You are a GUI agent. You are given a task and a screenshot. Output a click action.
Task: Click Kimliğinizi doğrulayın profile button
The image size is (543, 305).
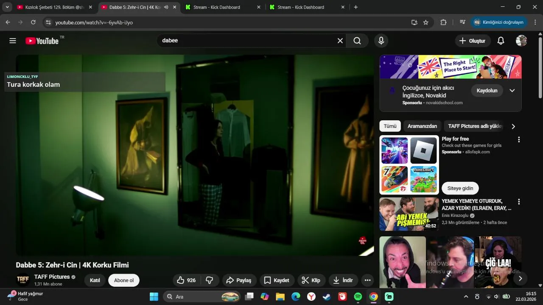[x=499, y=22]
